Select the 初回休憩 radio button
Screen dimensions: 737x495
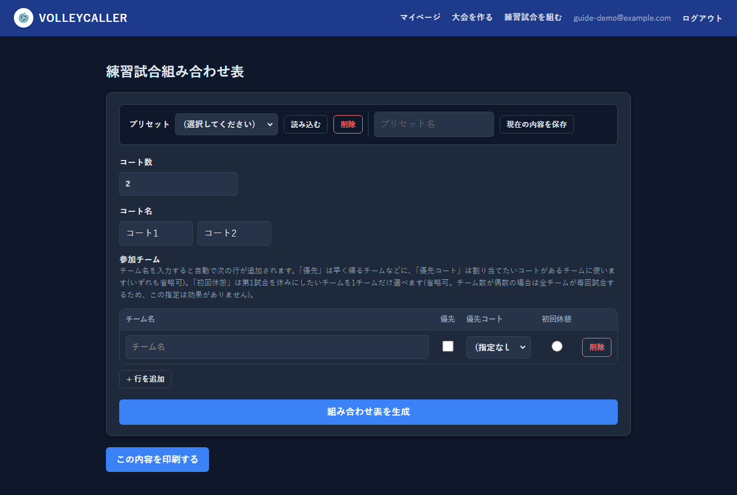coord(557,346)
